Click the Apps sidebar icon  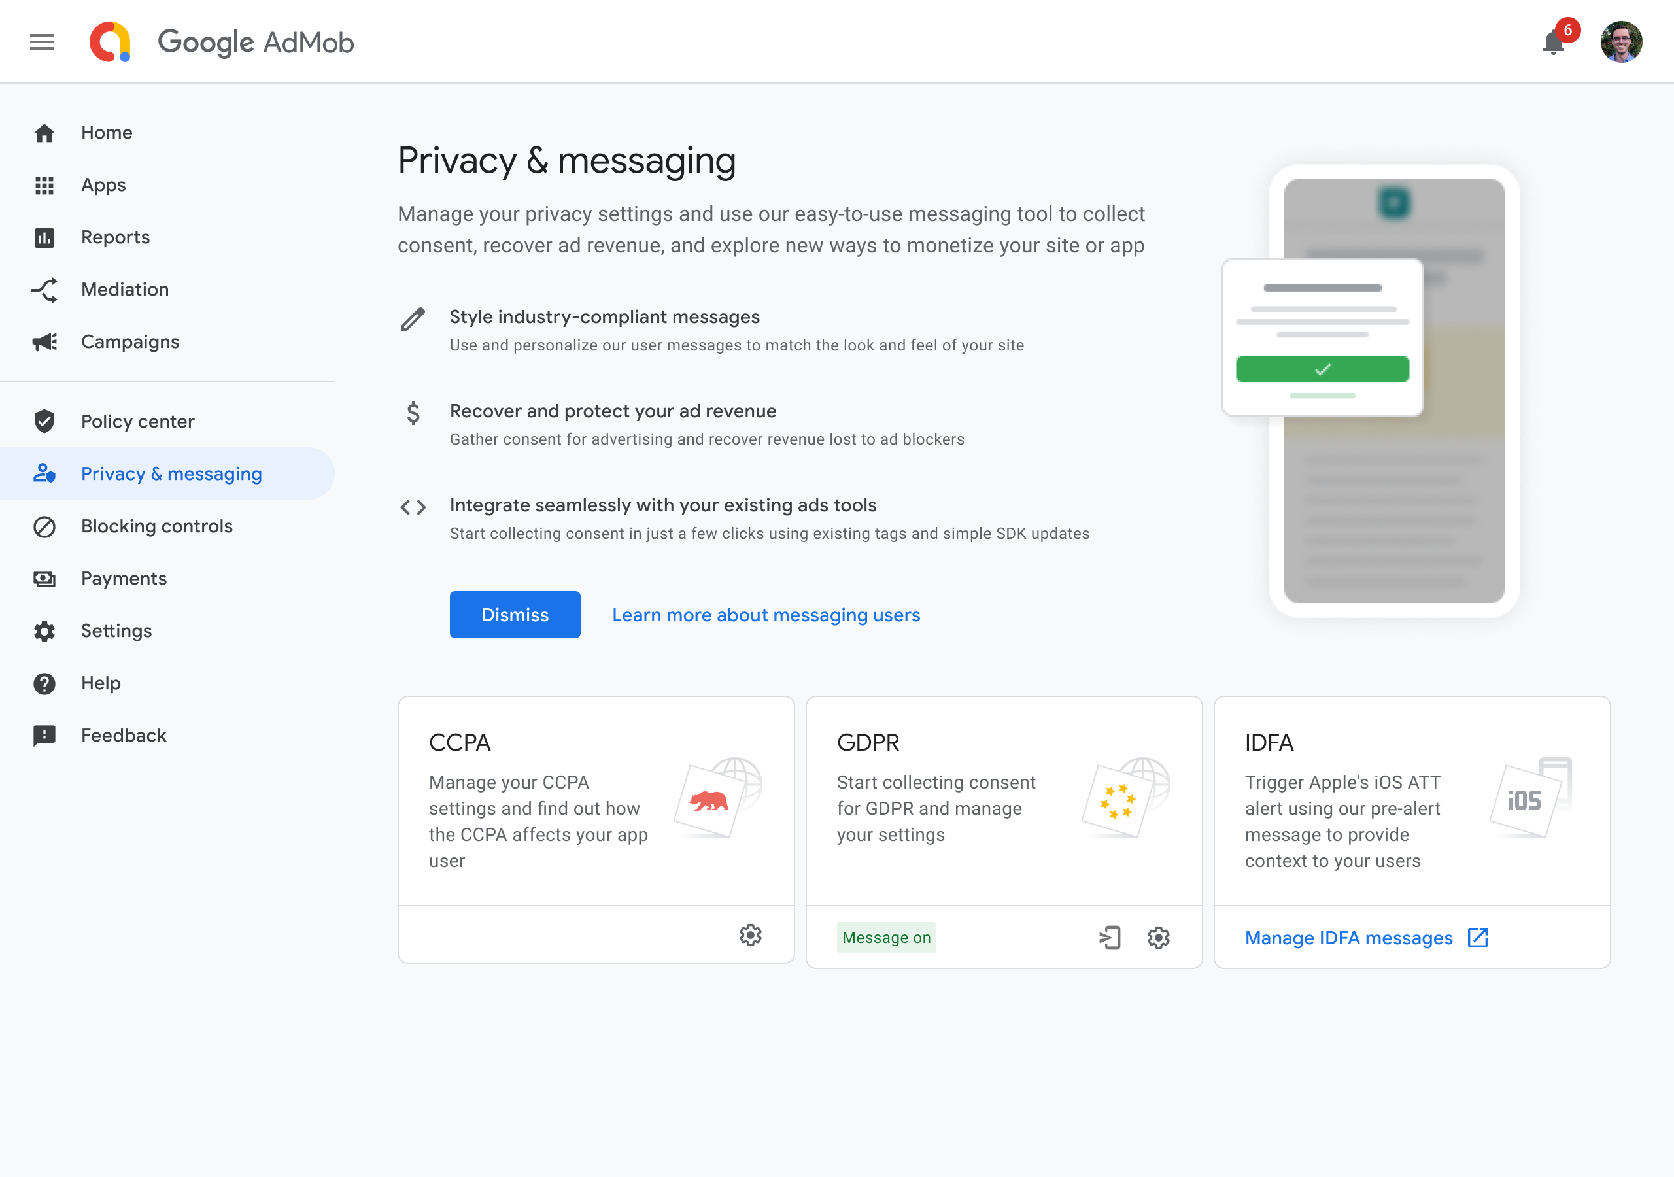click(x=44, y=184)
